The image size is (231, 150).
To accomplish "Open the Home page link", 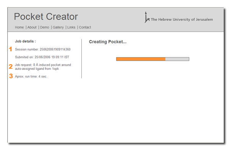I will click(19, 27).
